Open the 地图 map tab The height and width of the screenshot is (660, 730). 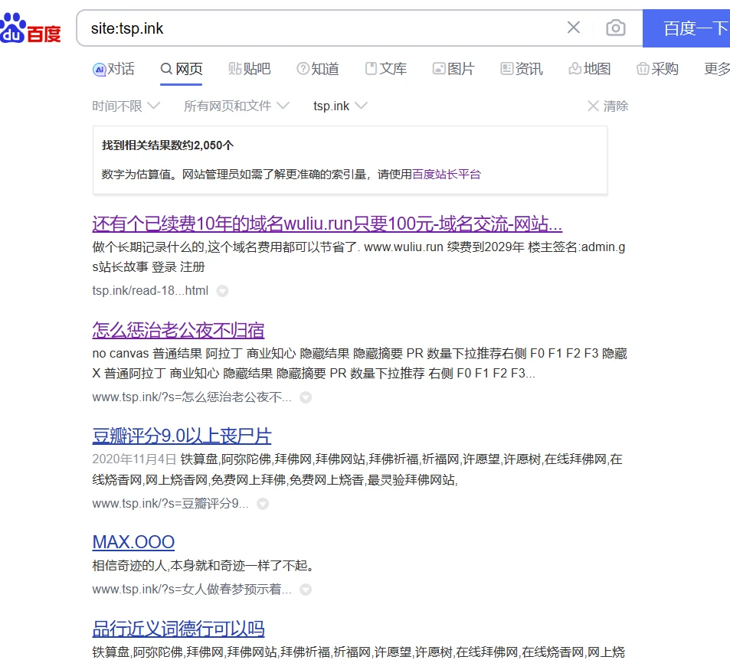coord(589,69)
